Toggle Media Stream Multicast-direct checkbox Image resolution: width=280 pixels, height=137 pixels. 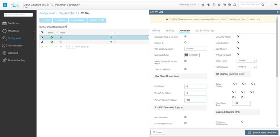(x=185, y=61)
